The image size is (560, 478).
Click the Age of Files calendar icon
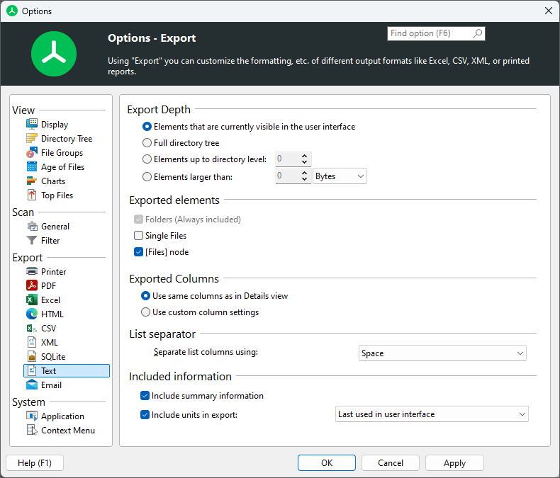[x=32, y=167]
